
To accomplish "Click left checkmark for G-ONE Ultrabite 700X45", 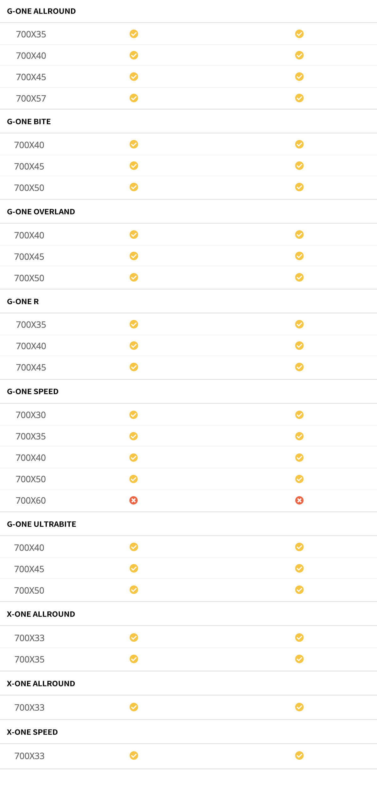I will click(134, 568).
